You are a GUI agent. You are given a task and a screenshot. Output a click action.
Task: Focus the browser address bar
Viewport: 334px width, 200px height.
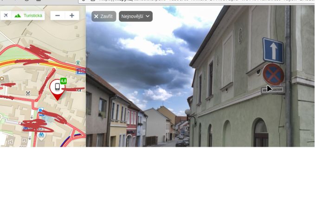pyautogui.click(x=196, y=0)
